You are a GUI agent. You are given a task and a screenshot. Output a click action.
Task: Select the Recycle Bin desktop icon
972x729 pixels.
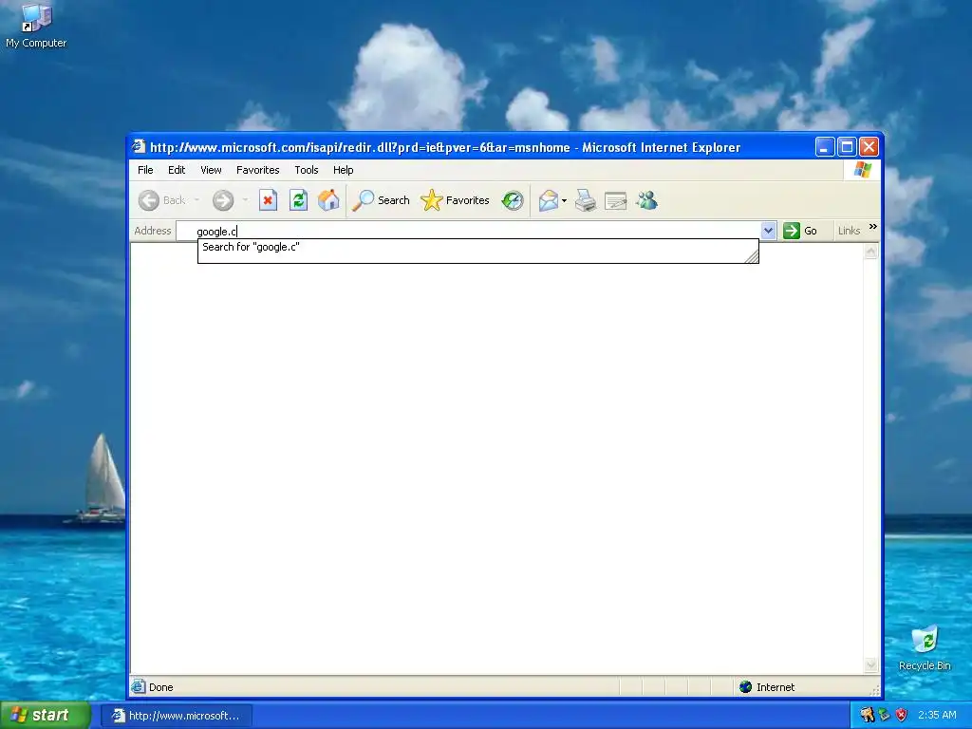925,648
